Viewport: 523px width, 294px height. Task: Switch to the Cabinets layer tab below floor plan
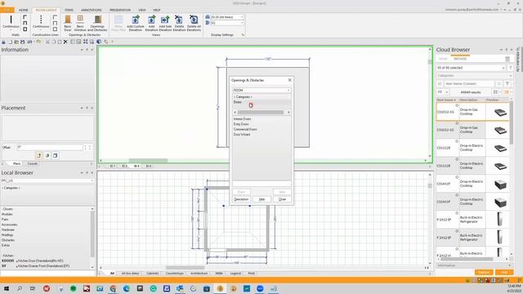[153, 274]
